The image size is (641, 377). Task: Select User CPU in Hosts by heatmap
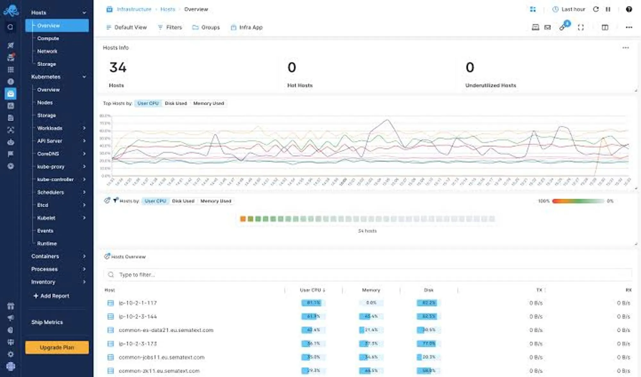pos(155,201)
